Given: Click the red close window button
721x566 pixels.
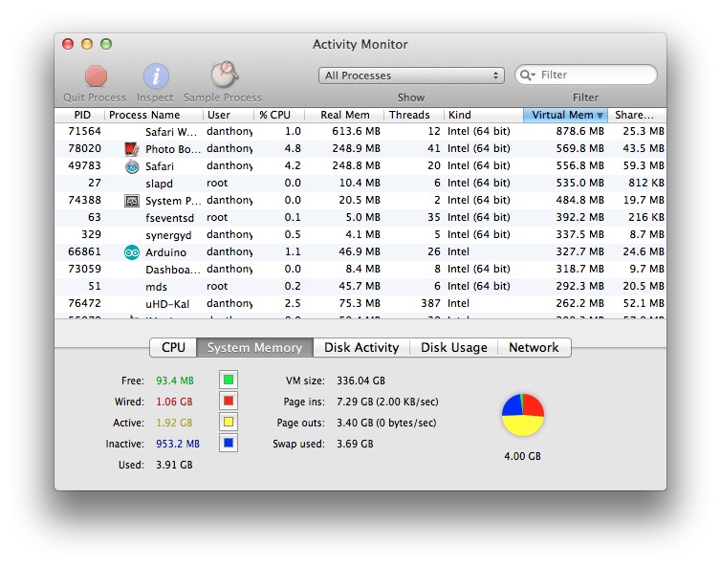Looking at the screenshot, I should [68, 44].
